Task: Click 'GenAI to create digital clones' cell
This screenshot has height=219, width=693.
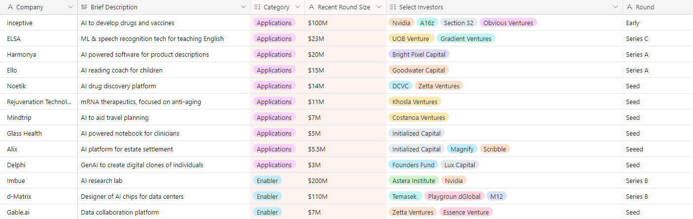Action: 164,165
